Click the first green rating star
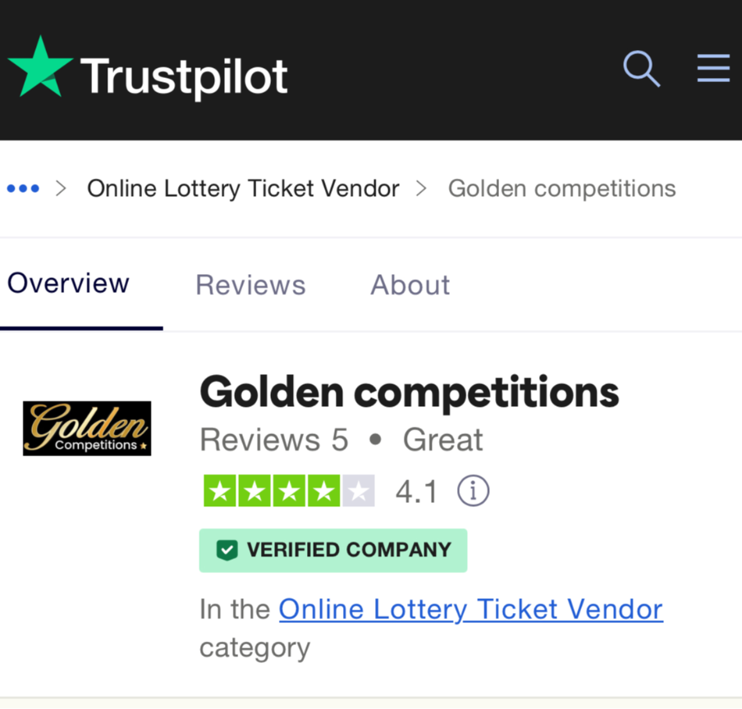Image resolution: width=742 pixels, height=709 pixels. coord(220,491)
